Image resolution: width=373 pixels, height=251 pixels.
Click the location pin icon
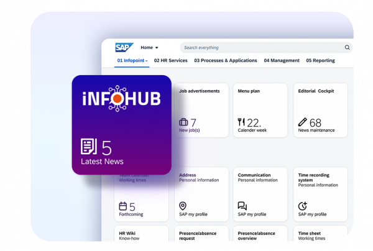coord(183,206)
